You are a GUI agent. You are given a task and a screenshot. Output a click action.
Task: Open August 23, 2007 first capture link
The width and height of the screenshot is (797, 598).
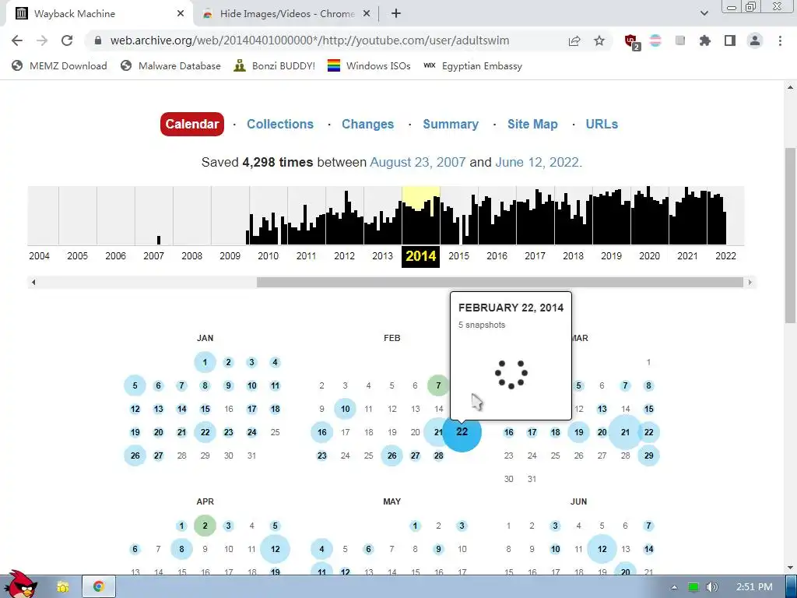pyautogui.click(x=418, y=162)
